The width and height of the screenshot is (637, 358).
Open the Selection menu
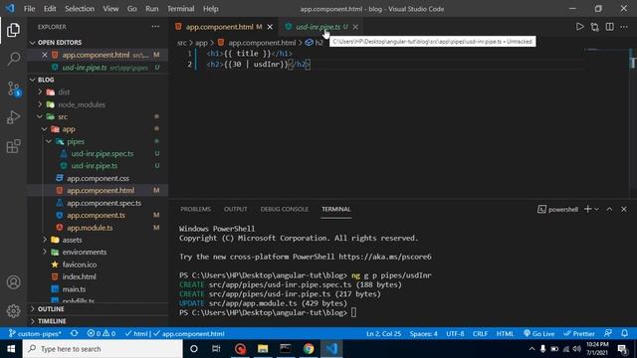click(80, 9)
